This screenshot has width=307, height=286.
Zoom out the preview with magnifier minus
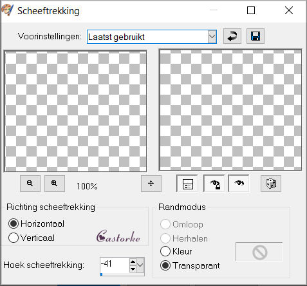30,184
